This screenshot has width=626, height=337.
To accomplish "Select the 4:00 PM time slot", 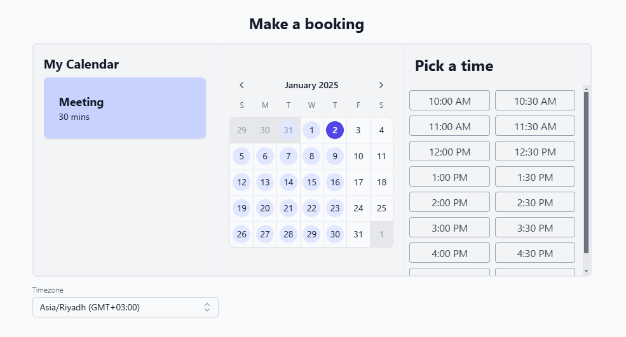I will [449, 253].
